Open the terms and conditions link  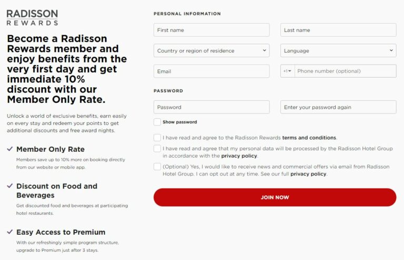309,138
